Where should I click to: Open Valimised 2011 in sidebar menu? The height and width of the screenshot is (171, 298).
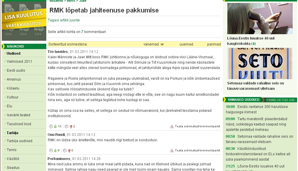pyautogui.click(x=19, y=62)
